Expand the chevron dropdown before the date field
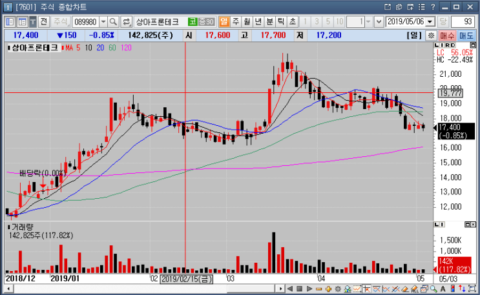 pyautogui.click(x=379, y=22)
